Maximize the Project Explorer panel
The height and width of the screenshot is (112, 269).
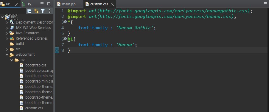click(x=49, y=4)
